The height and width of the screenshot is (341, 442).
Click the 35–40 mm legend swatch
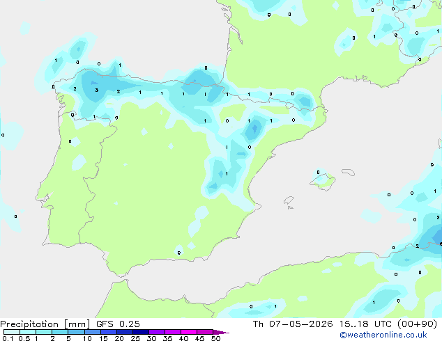[172, 332]
